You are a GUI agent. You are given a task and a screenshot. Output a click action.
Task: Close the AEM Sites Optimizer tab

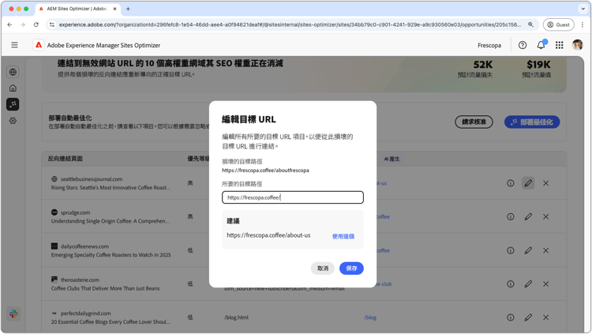click(x=114, y=9)
